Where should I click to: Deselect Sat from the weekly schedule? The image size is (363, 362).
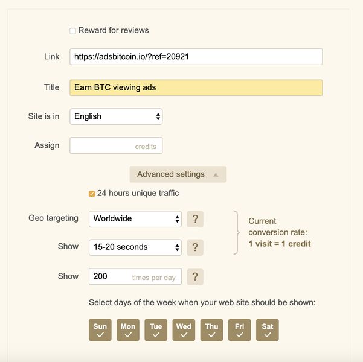pos(268,330)
